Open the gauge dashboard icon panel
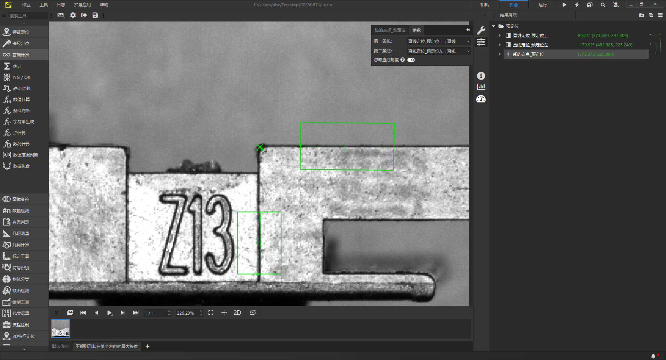Image resolution: width=666 pixels, height=360 pixels. 481,99
